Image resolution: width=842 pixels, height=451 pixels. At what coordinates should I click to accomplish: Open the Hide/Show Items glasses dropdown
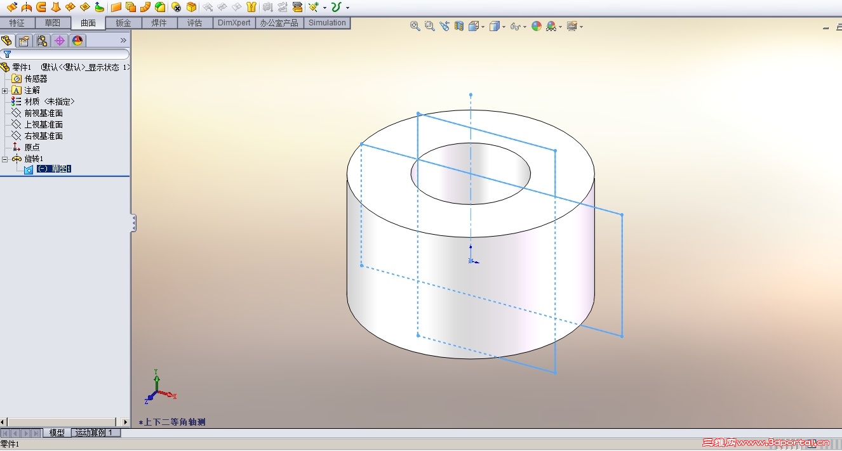pyautogui.click(x=524, y=27)
